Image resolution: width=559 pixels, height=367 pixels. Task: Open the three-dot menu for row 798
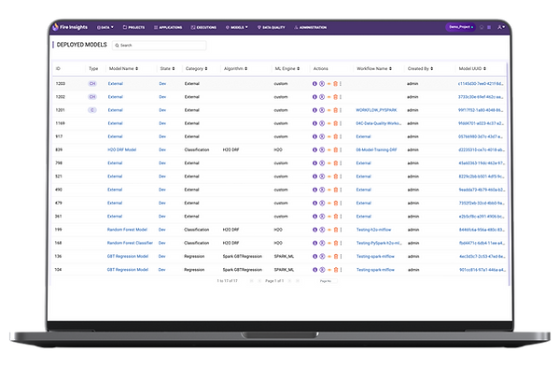point(341,163)
